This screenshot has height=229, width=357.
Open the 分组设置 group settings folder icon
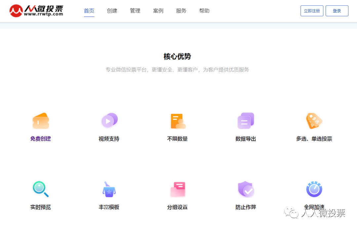[x=178, y=189]
